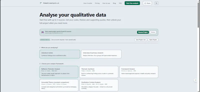Screen dimensions: 200x92
Task: Toggle dark mode with the moon icon
Action: coord(156,3)
